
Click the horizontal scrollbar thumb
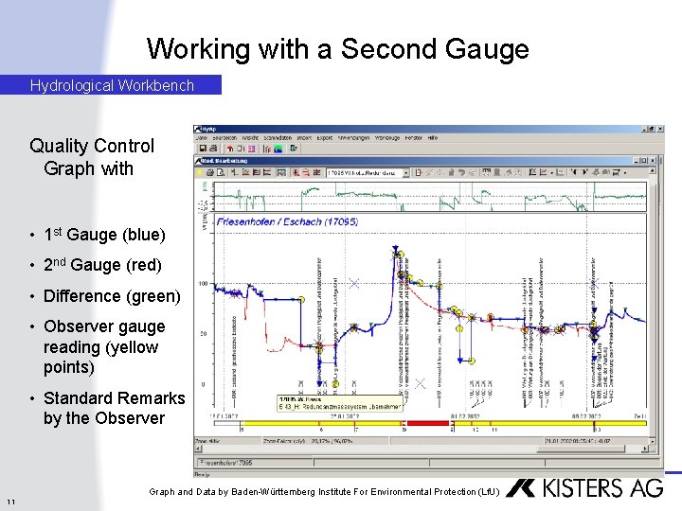[x=581, y=449]
